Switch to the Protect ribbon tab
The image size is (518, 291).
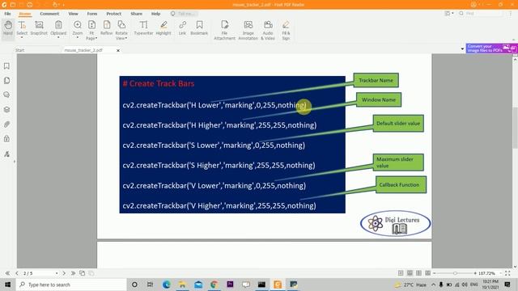click(114, 14)
